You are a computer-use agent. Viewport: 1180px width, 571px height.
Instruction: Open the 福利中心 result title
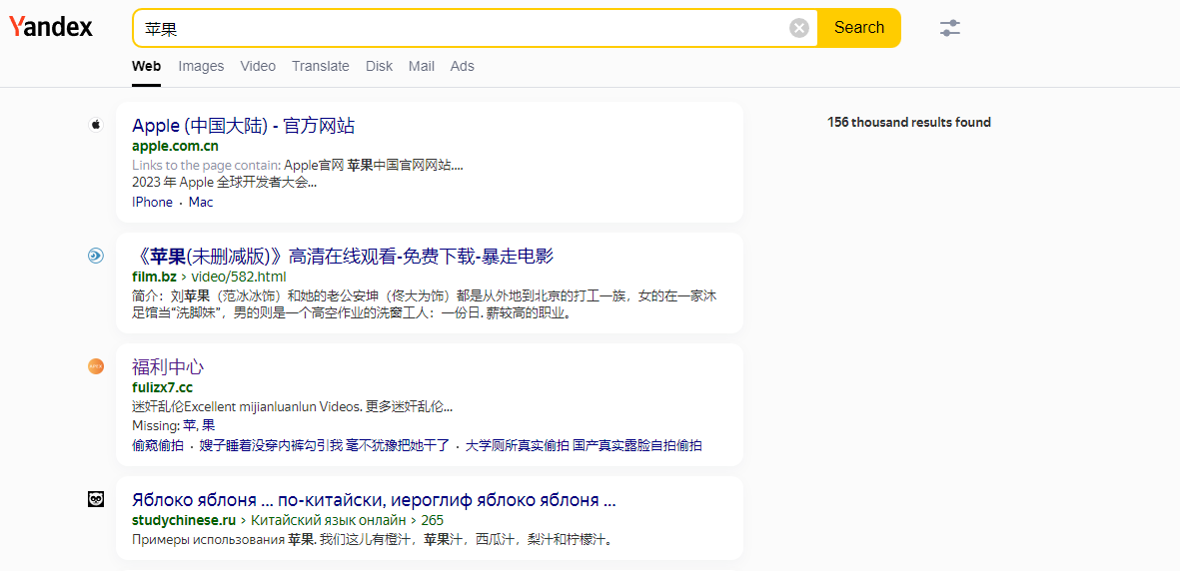click(x=168, y=367)
